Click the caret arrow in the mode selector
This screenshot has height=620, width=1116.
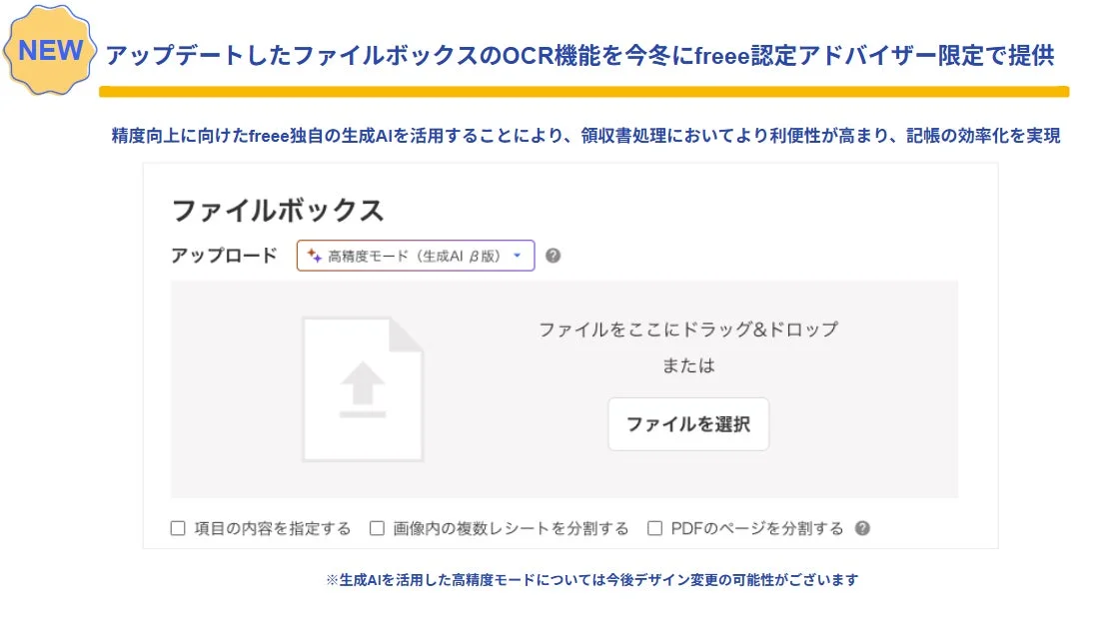click(x=518, y=256)
